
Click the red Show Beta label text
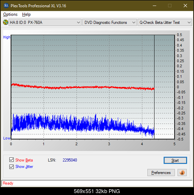(x=24, y=160)
